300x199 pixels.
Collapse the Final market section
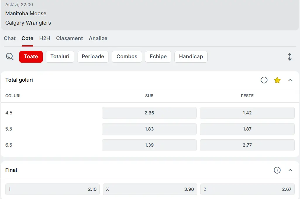290,170
